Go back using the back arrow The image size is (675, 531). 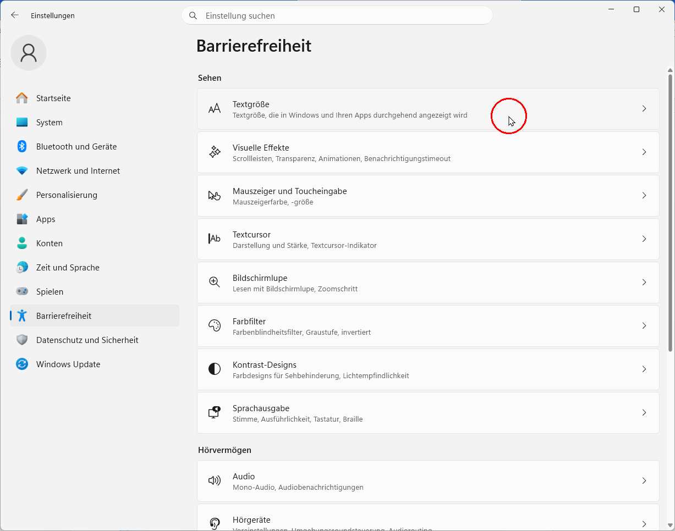15,15
